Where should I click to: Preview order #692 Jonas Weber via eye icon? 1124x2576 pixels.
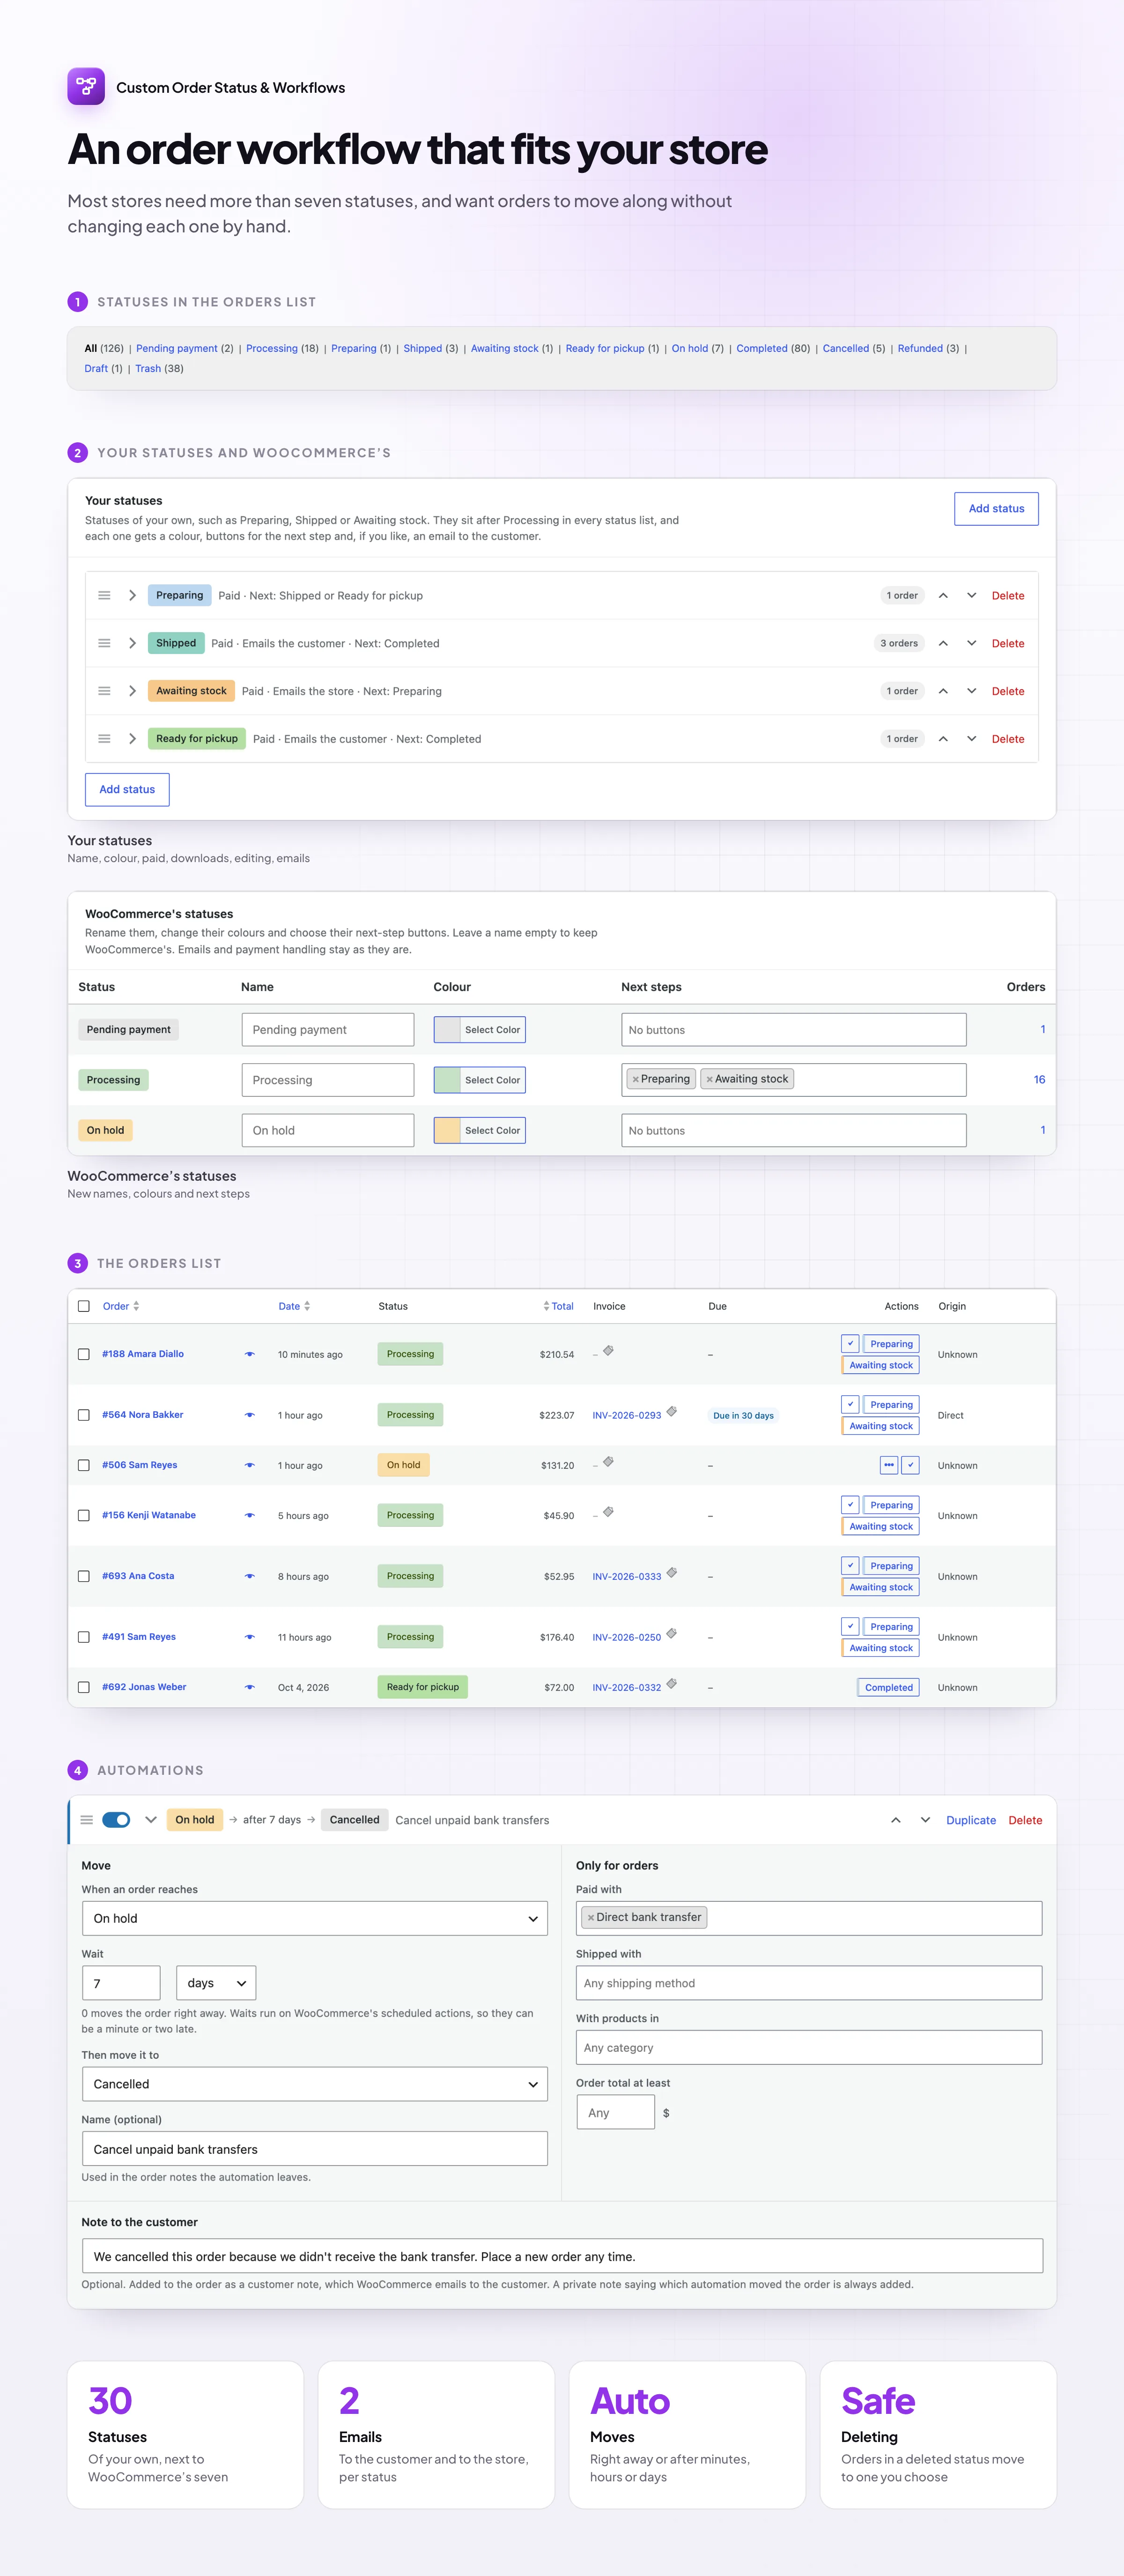250,1687
